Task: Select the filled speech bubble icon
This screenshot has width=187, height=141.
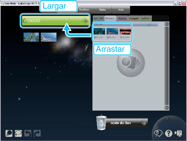Action: [9, 133]
